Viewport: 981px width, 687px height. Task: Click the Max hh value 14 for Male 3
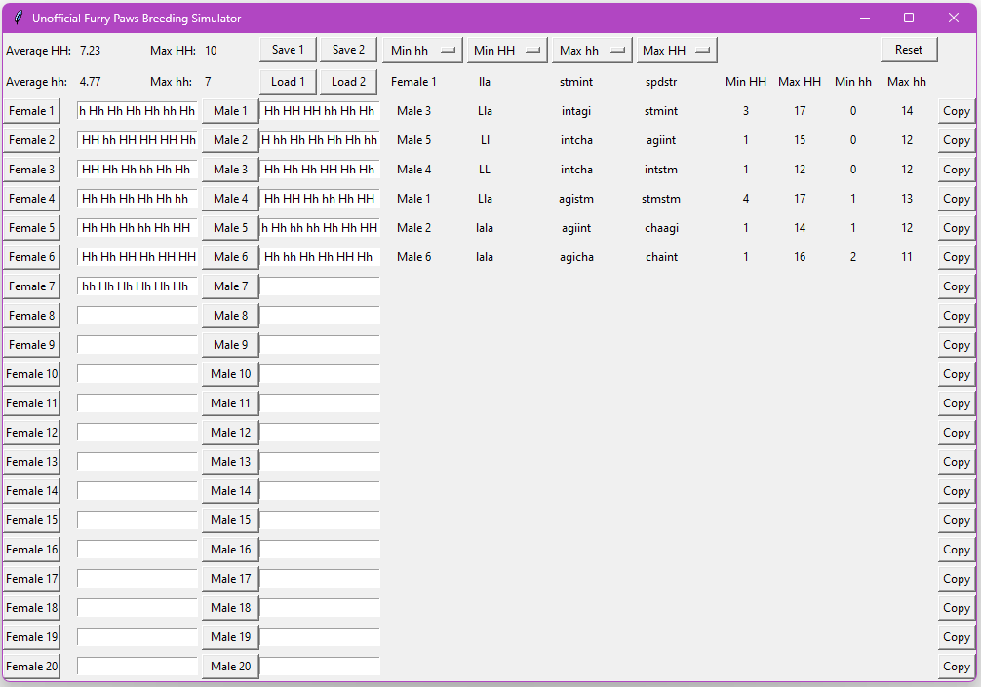pos(907,111)
